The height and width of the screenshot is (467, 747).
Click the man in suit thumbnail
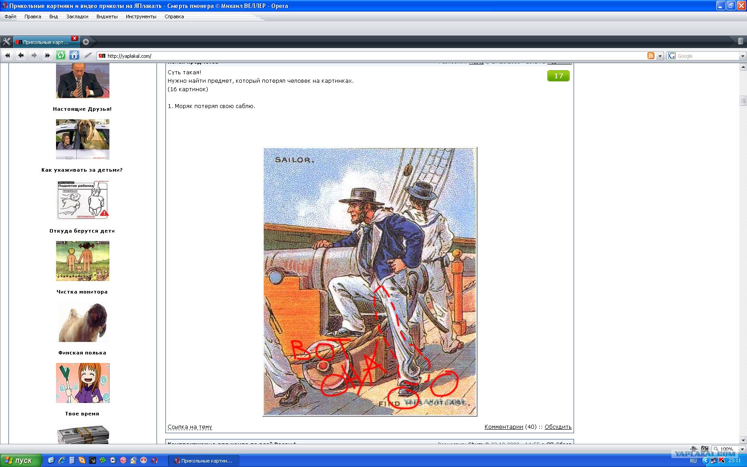point(83,81)
